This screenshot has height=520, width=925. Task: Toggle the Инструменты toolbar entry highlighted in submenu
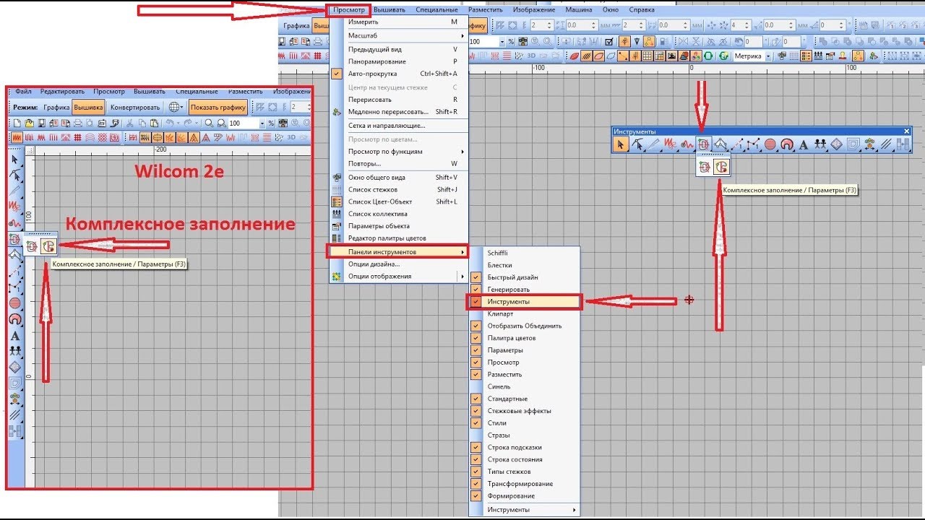coord(525,301)
